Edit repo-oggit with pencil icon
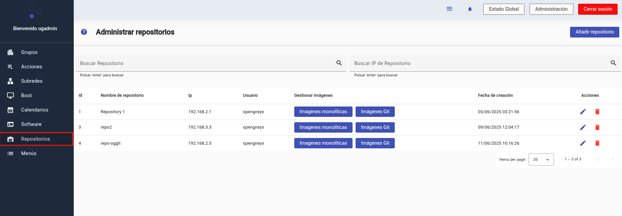The width and height of the screenshot is (622, 216). (x=583, y=143)
